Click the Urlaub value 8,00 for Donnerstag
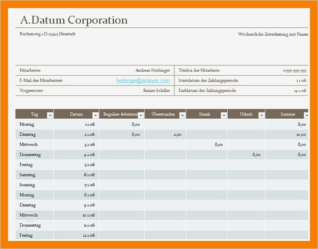This screenshot has width=318, height=249. (246, 155)
